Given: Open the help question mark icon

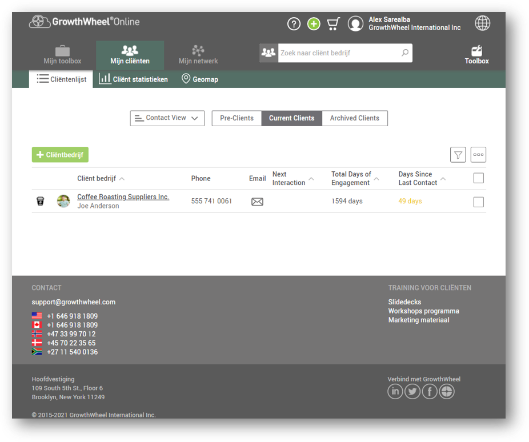Looking at the screenshot, I should point(294,24).
